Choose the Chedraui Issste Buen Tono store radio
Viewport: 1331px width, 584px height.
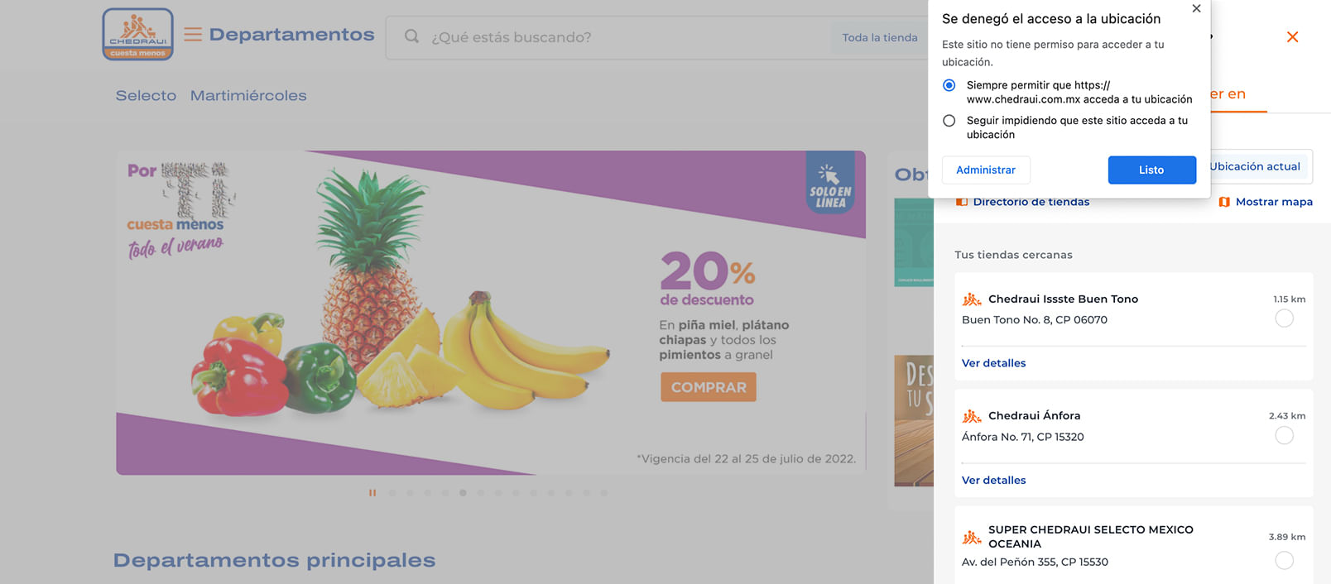click(1284, 318)
